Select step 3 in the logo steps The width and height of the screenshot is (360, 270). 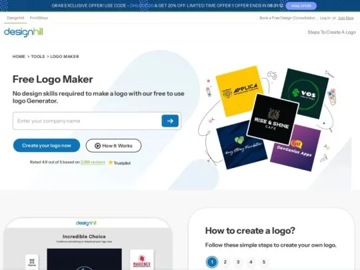point(238,262)
